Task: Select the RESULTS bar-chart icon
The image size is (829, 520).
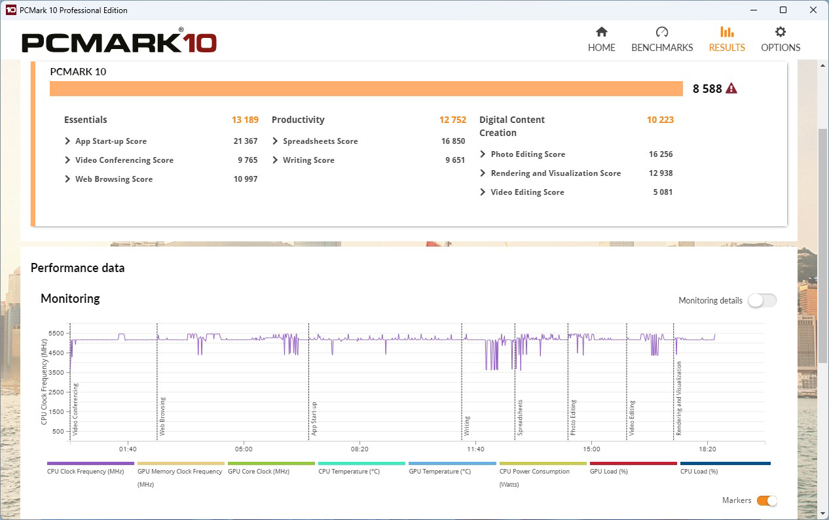Action: coord(727,32)
